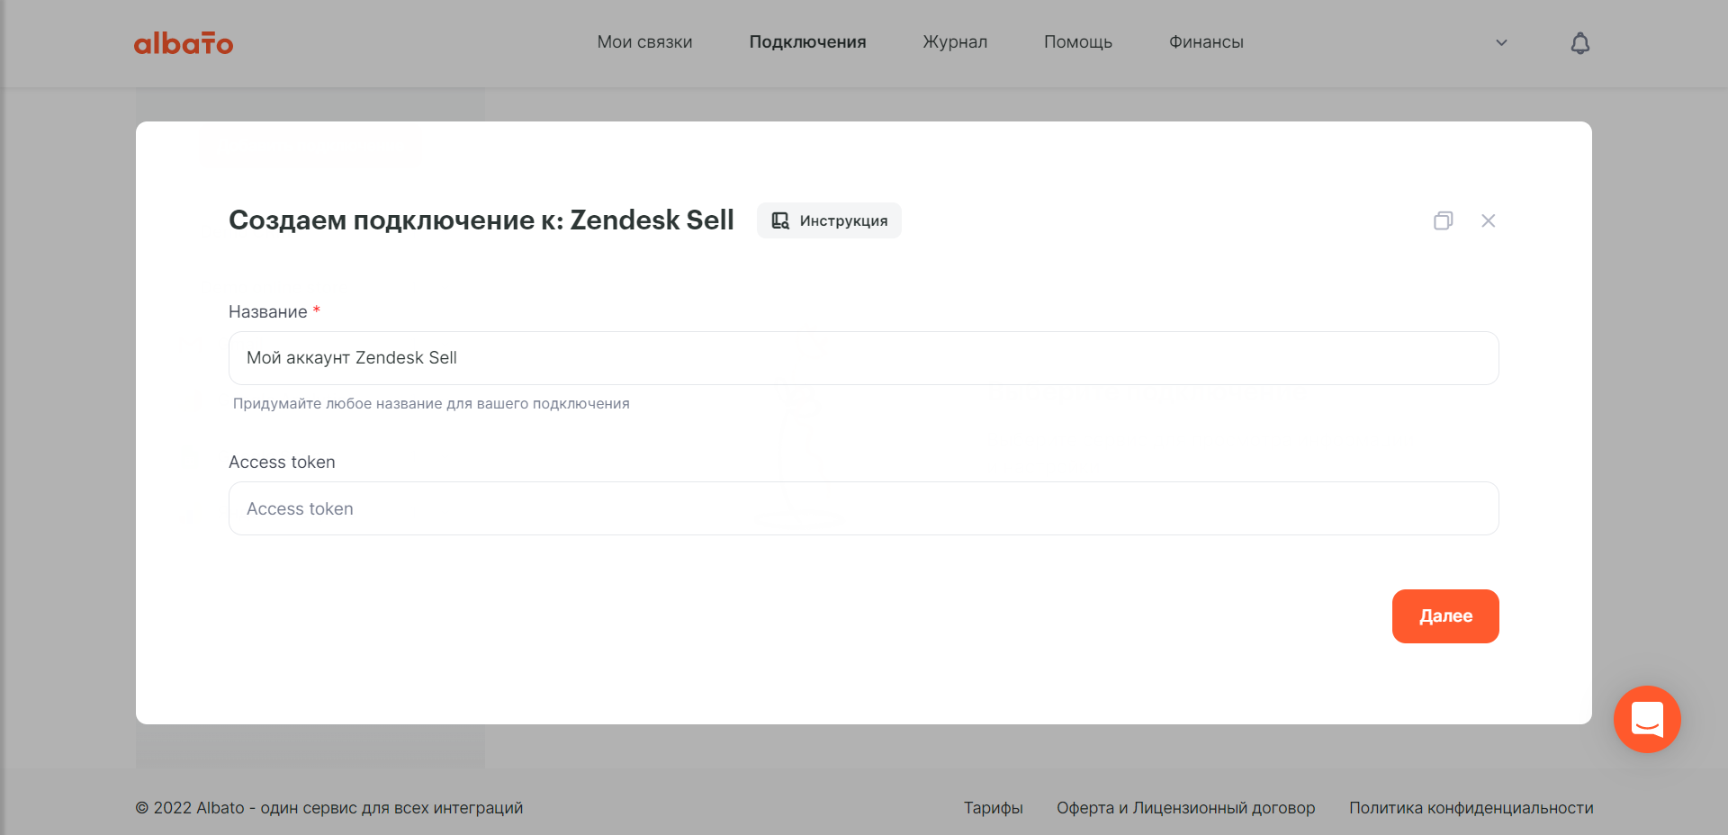Screen dimensions: 1728x835
Task: Open the Тарифы footer link
Action: click(x=994, y=808)
